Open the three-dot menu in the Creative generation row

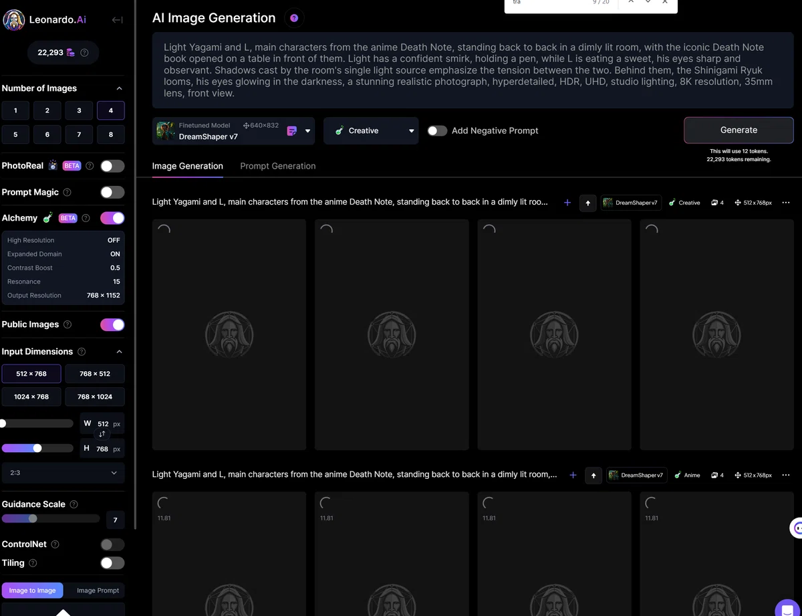(x=786, y=203)
